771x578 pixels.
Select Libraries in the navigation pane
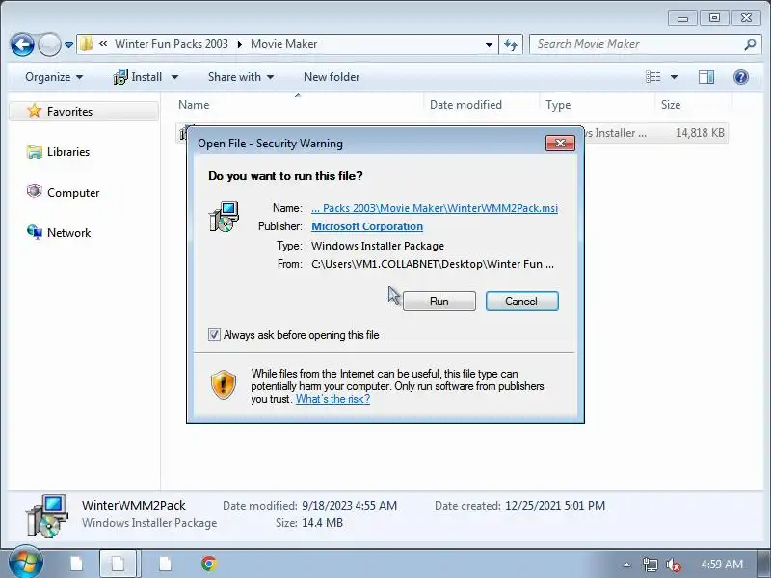coord(59,152)
